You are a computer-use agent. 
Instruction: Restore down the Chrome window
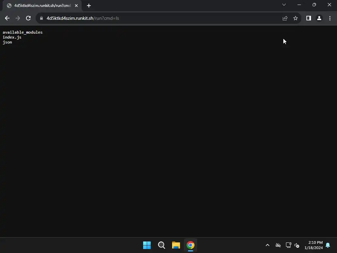point(314,5)
